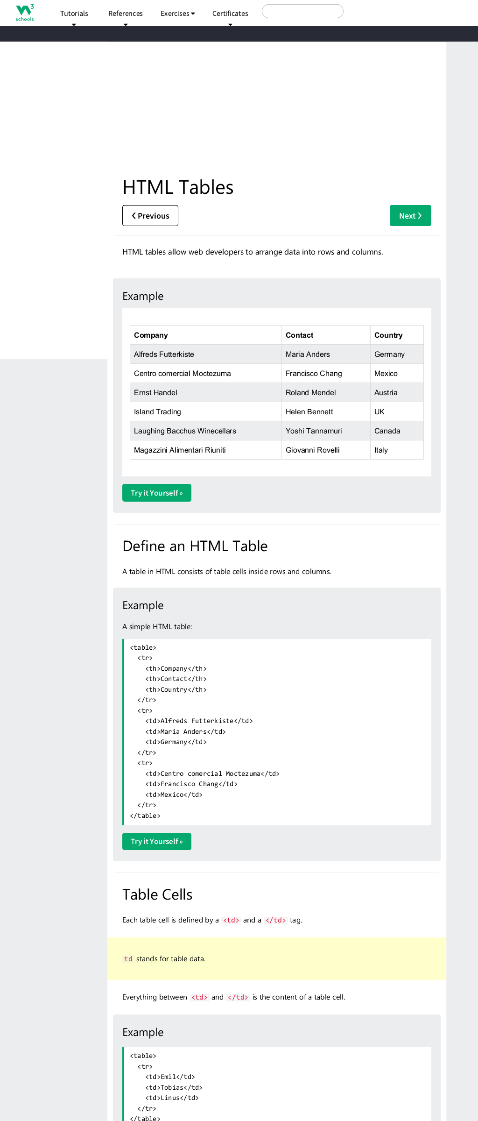Select the Island Trading table cell
This screenshot has width=478, height=1121.
click(206, 412)
